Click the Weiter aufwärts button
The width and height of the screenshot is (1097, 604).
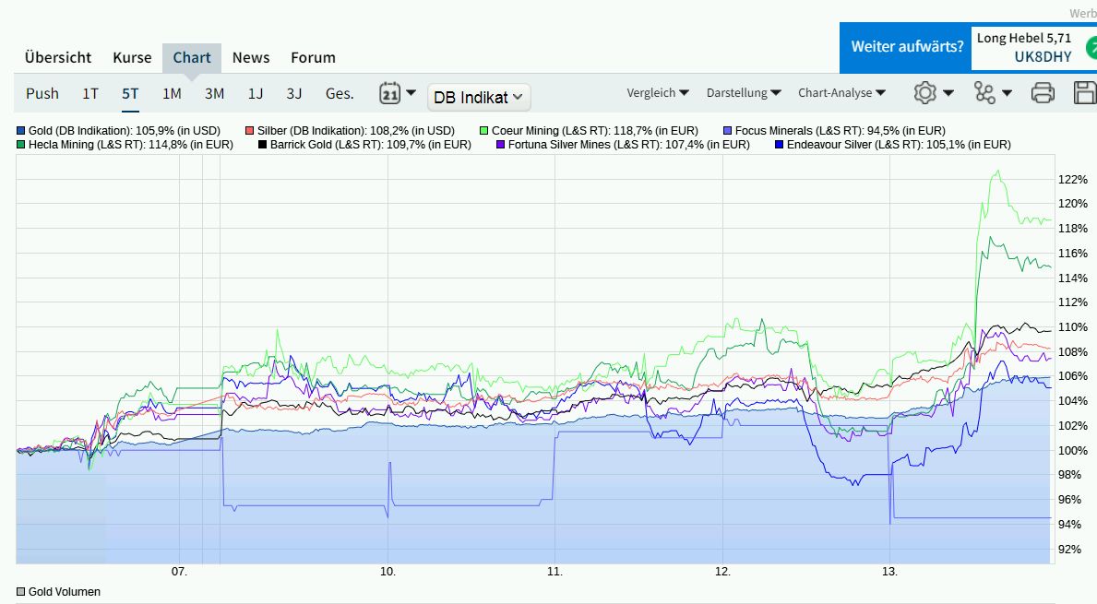[x=905, y=46]
